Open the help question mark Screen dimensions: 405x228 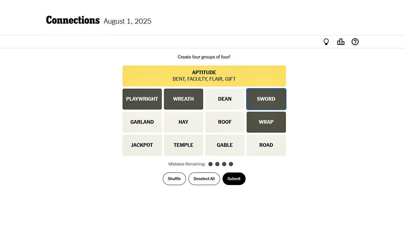click(x=355, y=41)
